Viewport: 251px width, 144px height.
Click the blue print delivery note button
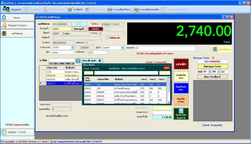[181, 88]
